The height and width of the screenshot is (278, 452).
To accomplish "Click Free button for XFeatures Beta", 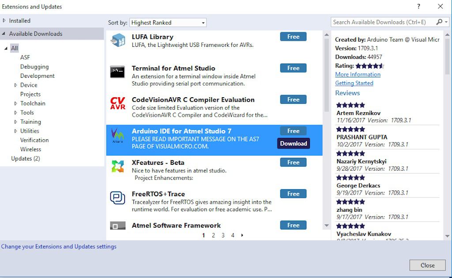I will click(x=293, y=163).
